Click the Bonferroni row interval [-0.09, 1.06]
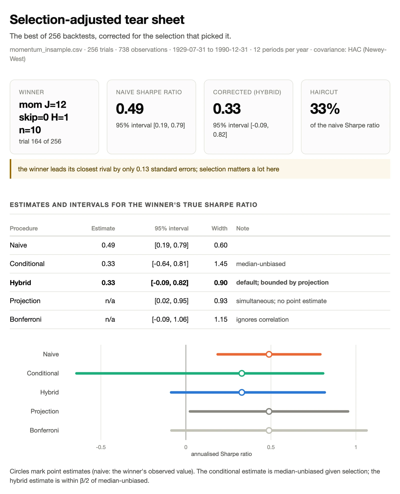The width and height of the screenshot is (400, 494). (x=170, y=319)
